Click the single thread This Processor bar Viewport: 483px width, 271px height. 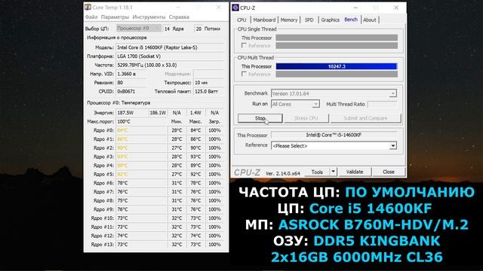(337, 38)
